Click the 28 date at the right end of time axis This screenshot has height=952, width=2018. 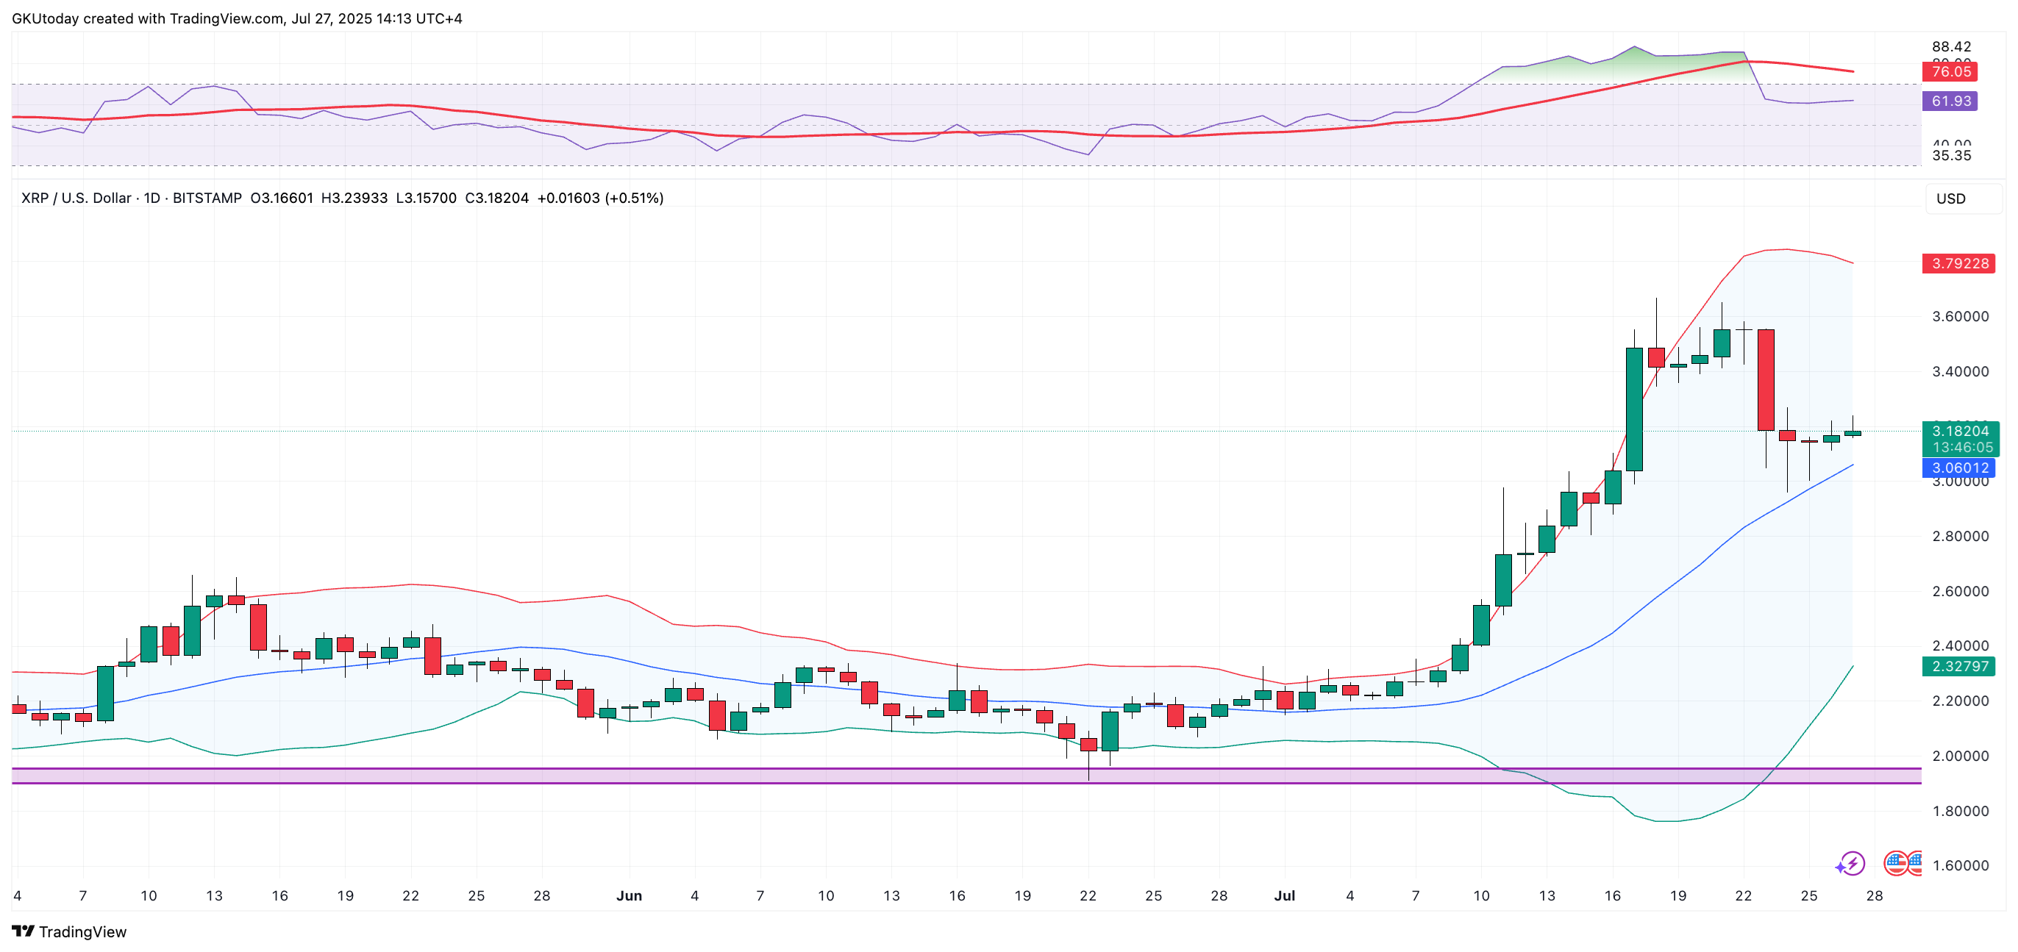point(1874,895)
